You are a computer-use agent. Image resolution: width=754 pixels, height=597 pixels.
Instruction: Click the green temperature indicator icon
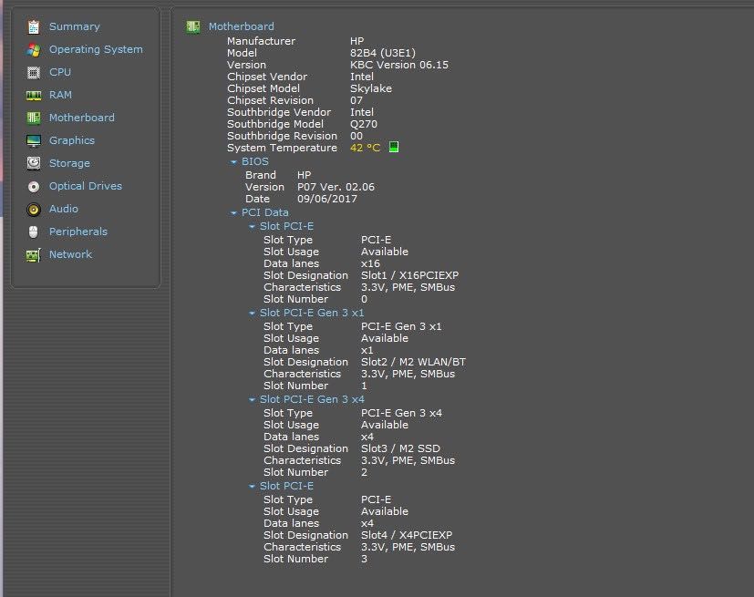pyautogui.click(x=393, y=147)
